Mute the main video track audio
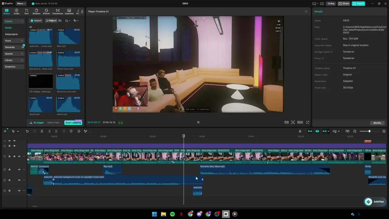The image size is (389, 219). (19, 156)
